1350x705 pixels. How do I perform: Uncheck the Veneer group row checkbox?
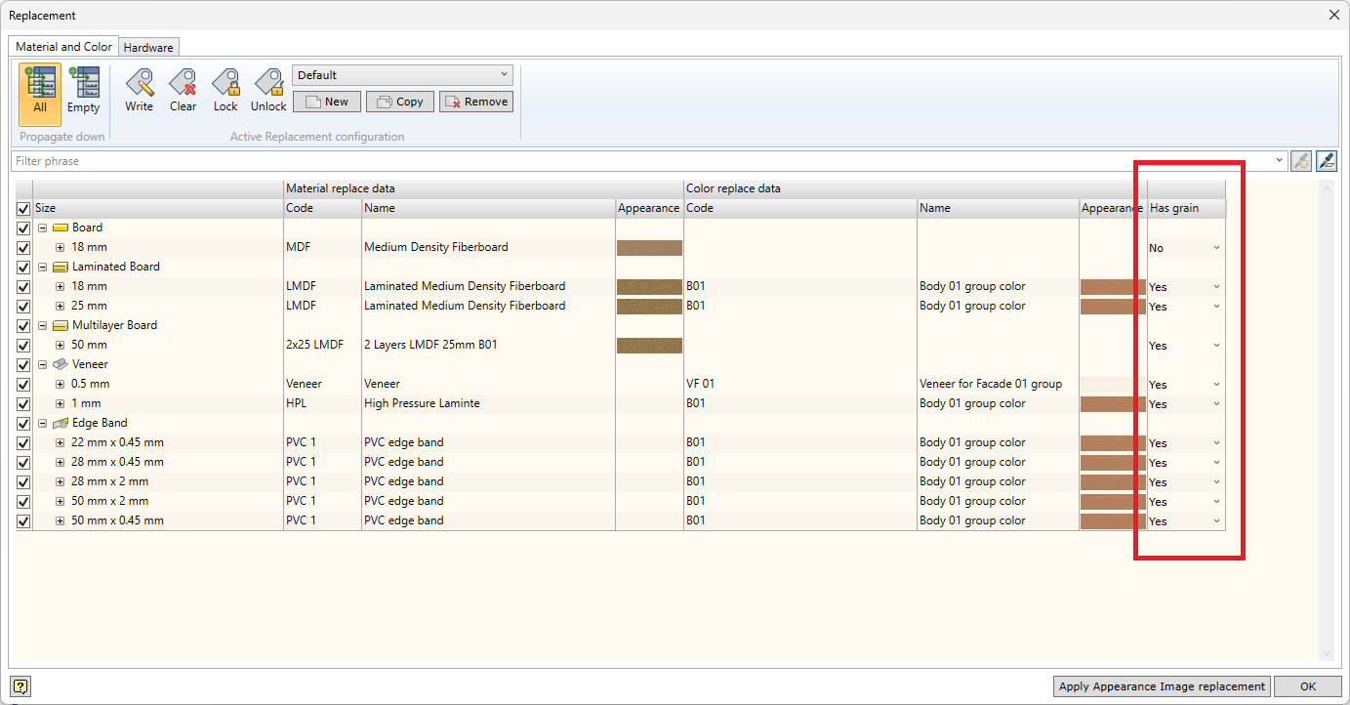23,364
